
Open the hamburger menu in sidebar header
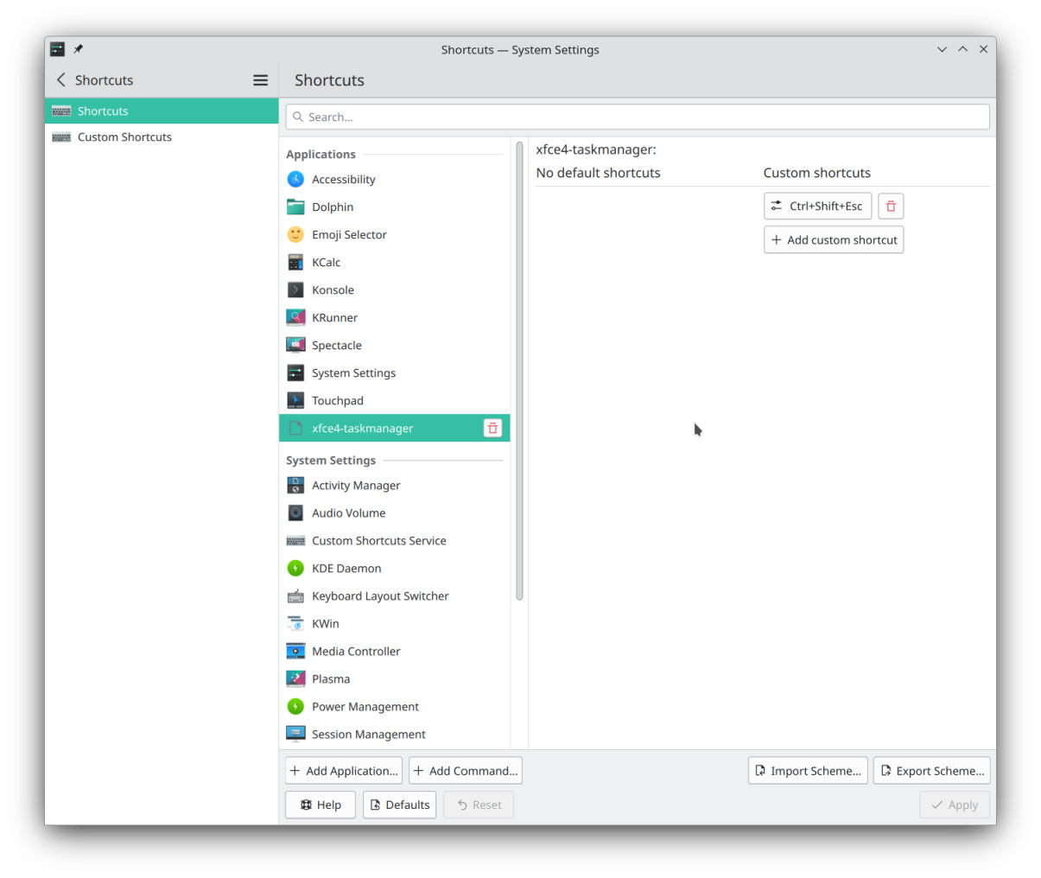coord(260,80)
